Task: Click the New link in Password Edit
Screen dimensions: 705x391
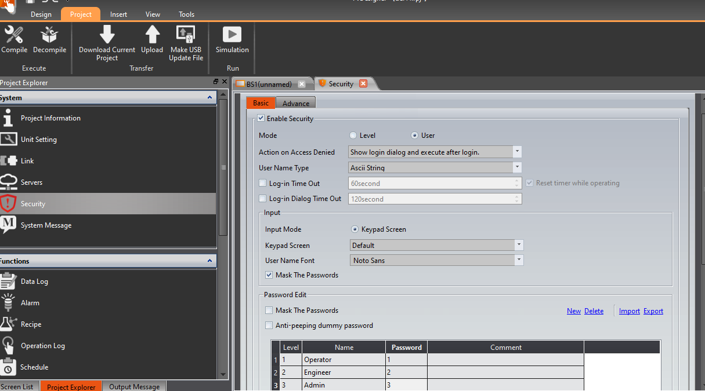Action: click(573, 311)
